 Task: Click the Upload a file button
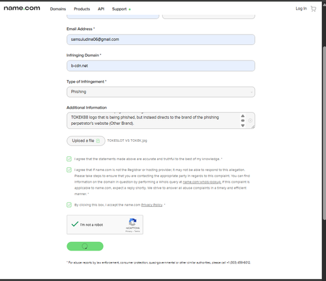point(86,140)
